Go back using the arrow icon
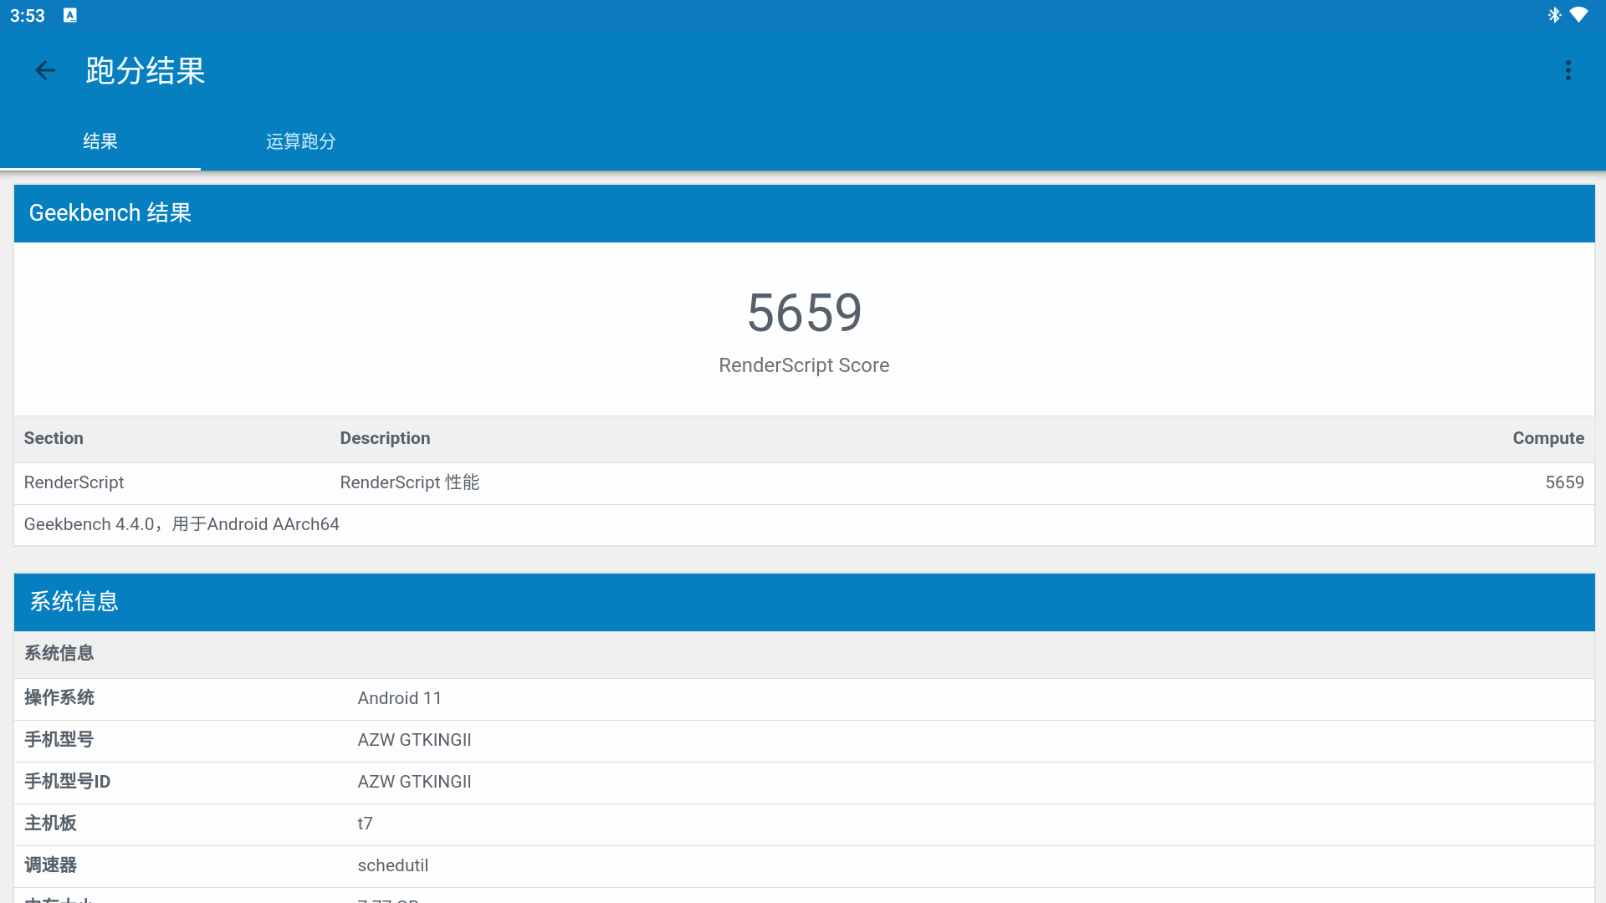Viewport: 1606px width, 903px height. click(45, 71)
